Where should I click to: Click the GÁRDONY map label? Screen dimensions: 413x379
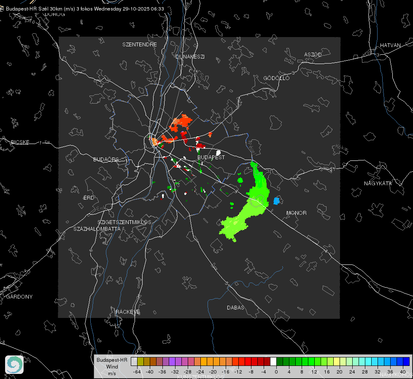[19, 297]
